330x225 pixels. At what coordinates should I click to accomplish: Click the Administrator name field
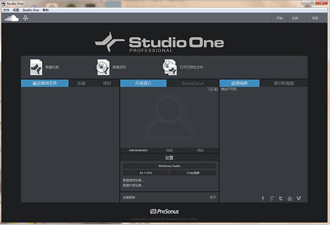point(138,150)
